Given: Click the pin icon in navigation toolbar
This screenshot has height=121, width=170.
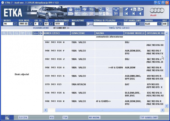Looking at the screenshot, I should pyautogui.click(x=126, y=9).
